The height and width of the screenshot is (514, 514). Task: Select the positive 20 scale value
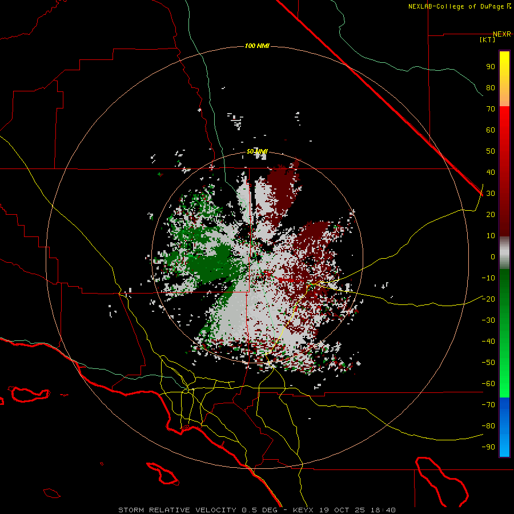491,215
